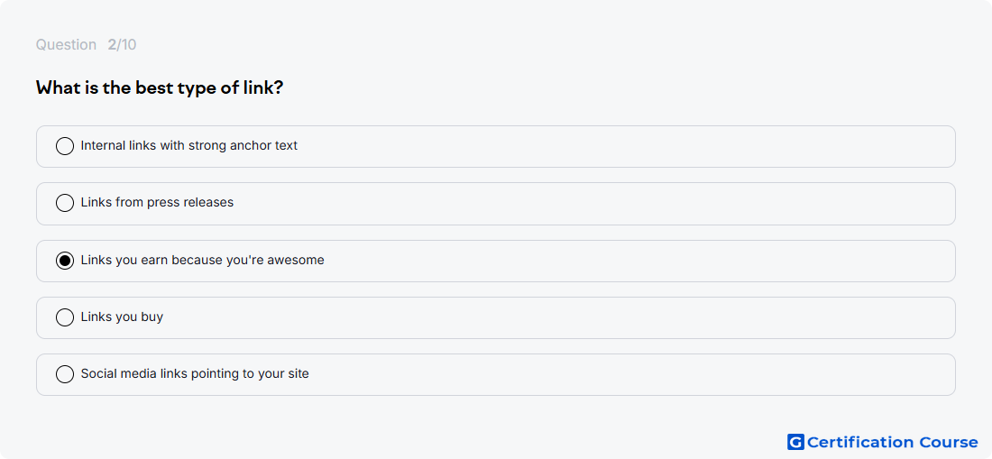Click the question heading What is the best type of link

click(160, 87)
